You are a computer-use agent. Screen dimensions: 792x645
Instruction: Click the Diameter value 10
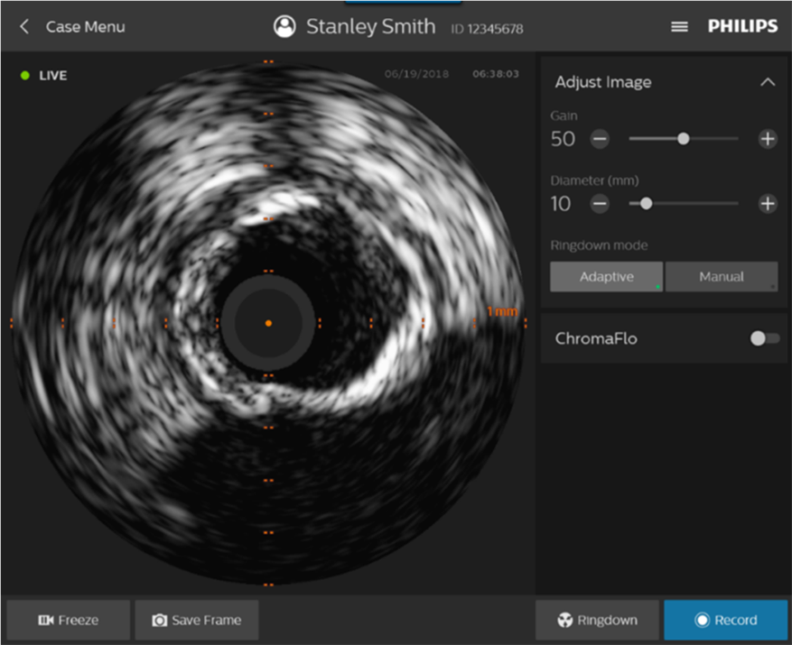[x=561, y=204]
